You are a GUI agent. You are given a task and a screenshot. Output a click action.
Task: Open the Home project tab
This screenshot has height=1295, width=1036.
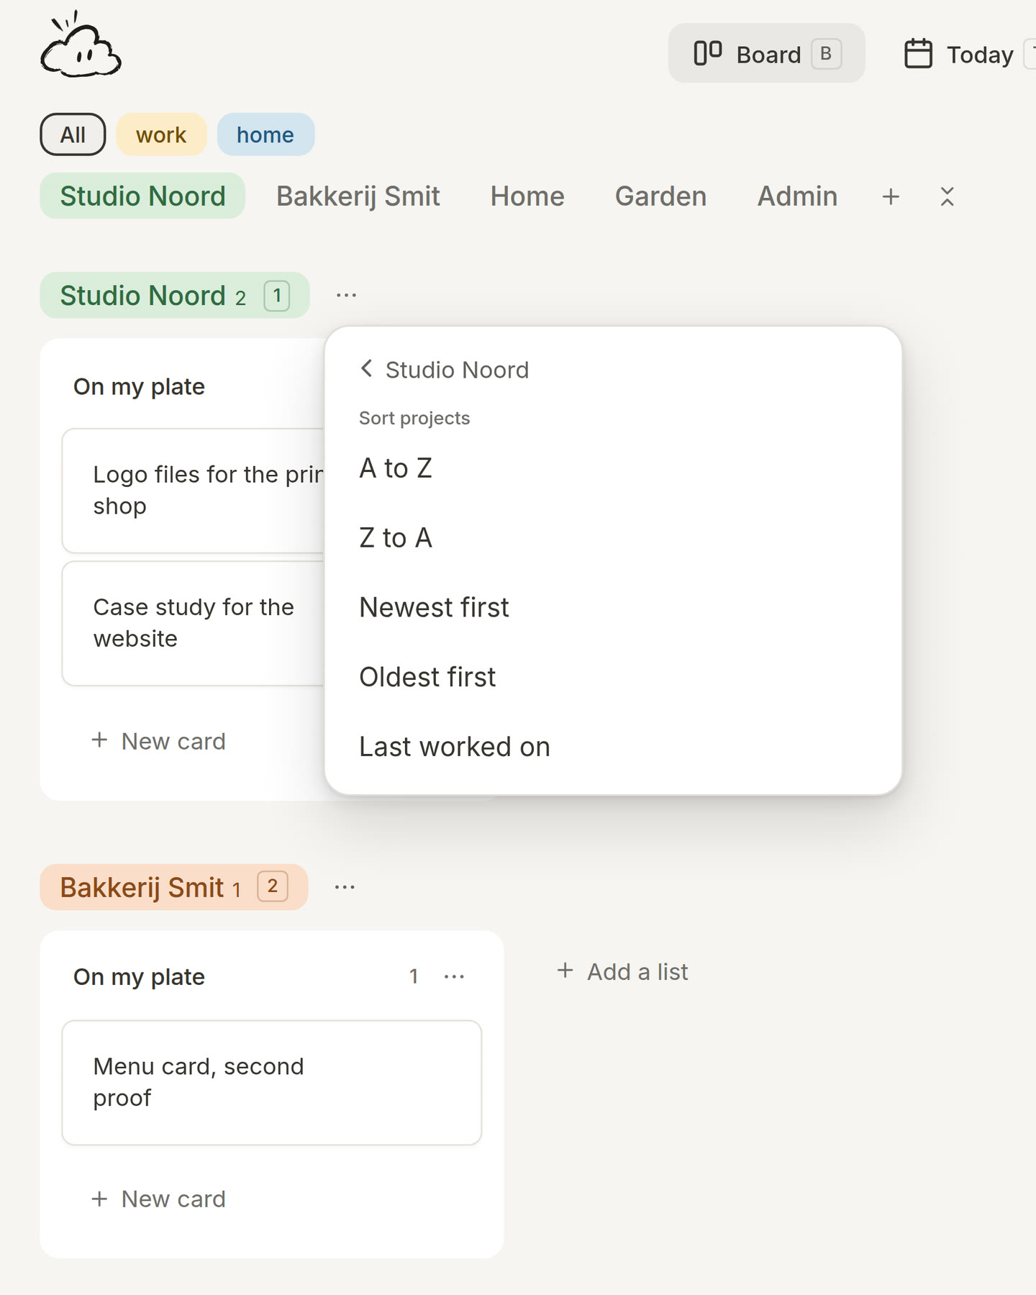pyautogui.click(x=527, y=196)
